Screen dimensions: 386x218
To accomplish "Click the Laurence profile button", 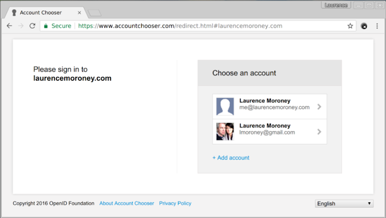I will 336,5.
